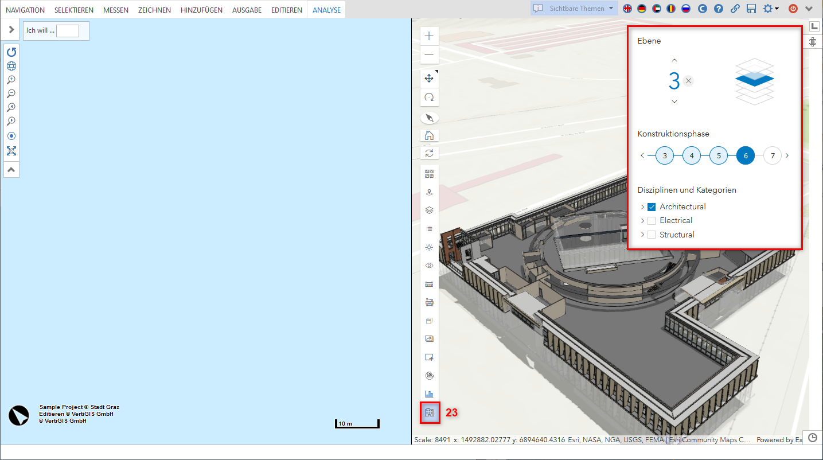Viewport: 823px width, 460px height.
Task: Reset orientation with the compass icon
Action: point(429,118)
